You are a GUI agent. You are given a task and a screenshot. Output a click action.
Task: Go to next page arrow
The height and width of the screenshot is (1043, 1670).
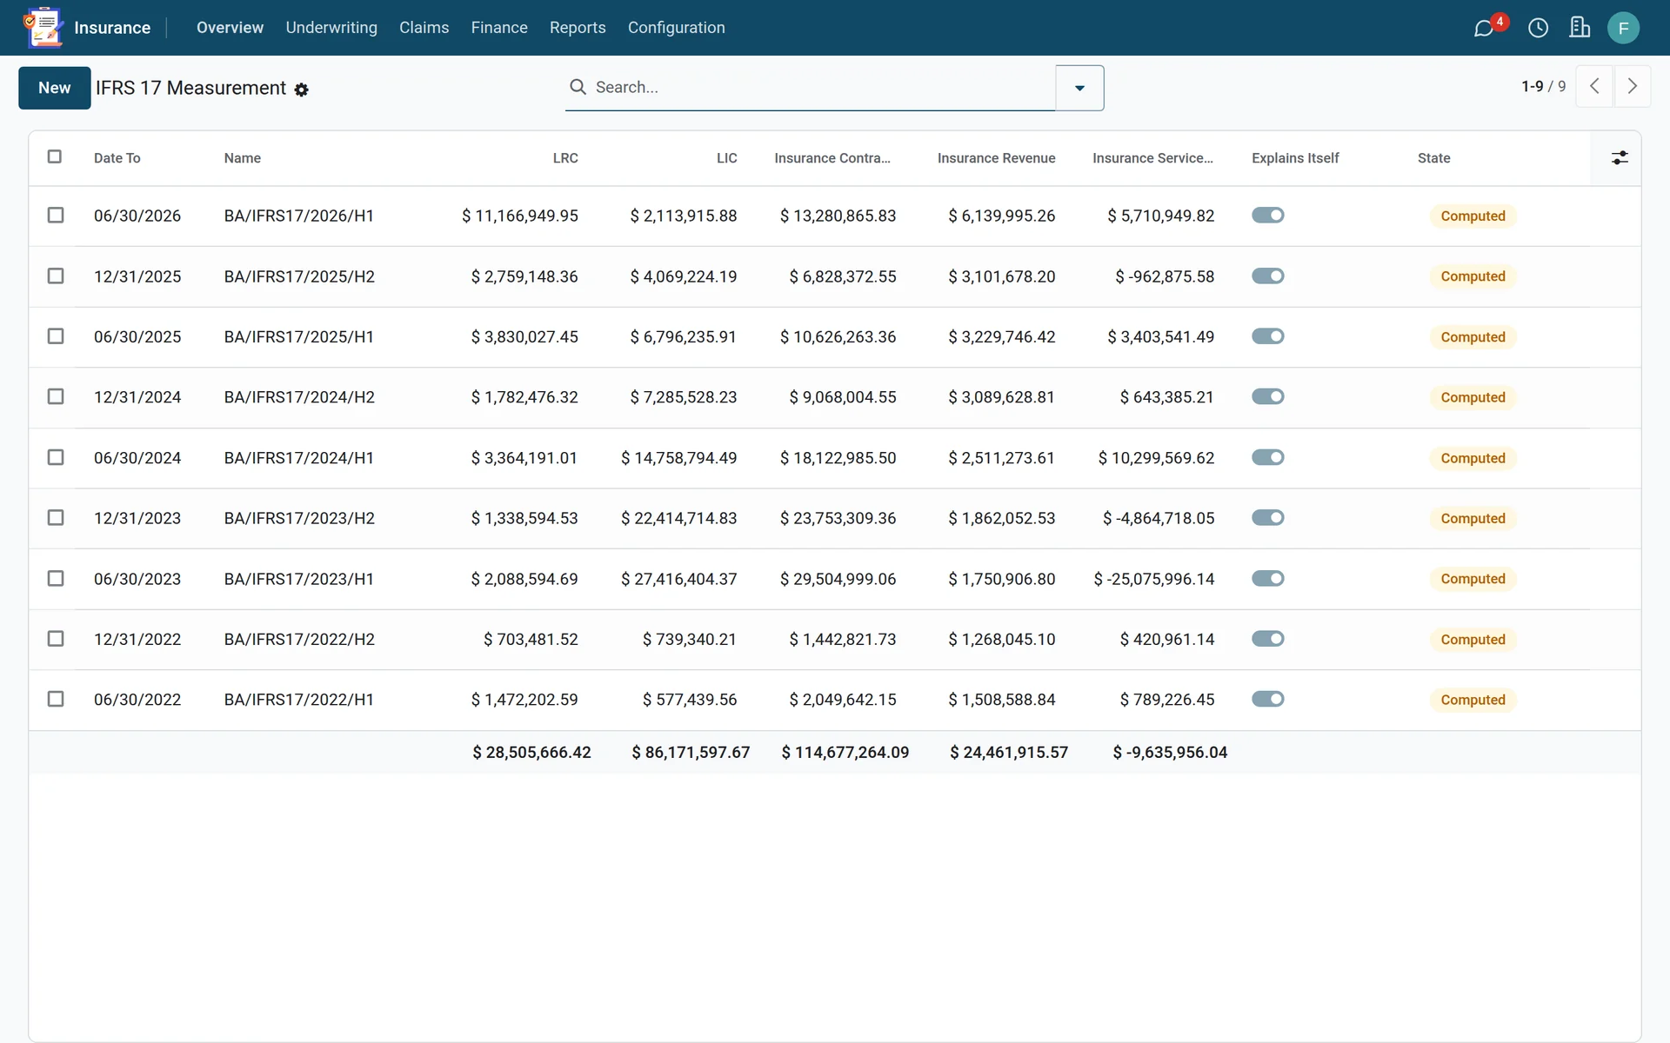coord(1633,86)
